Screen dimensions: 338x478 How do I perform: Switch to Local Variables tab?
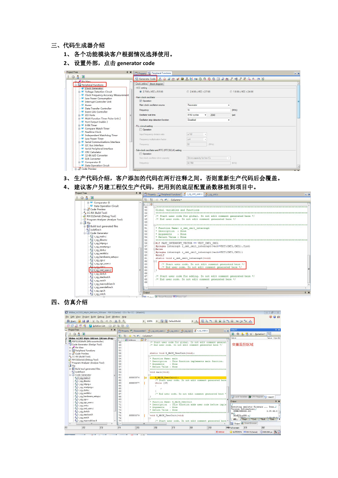click(x=240, y=397)
